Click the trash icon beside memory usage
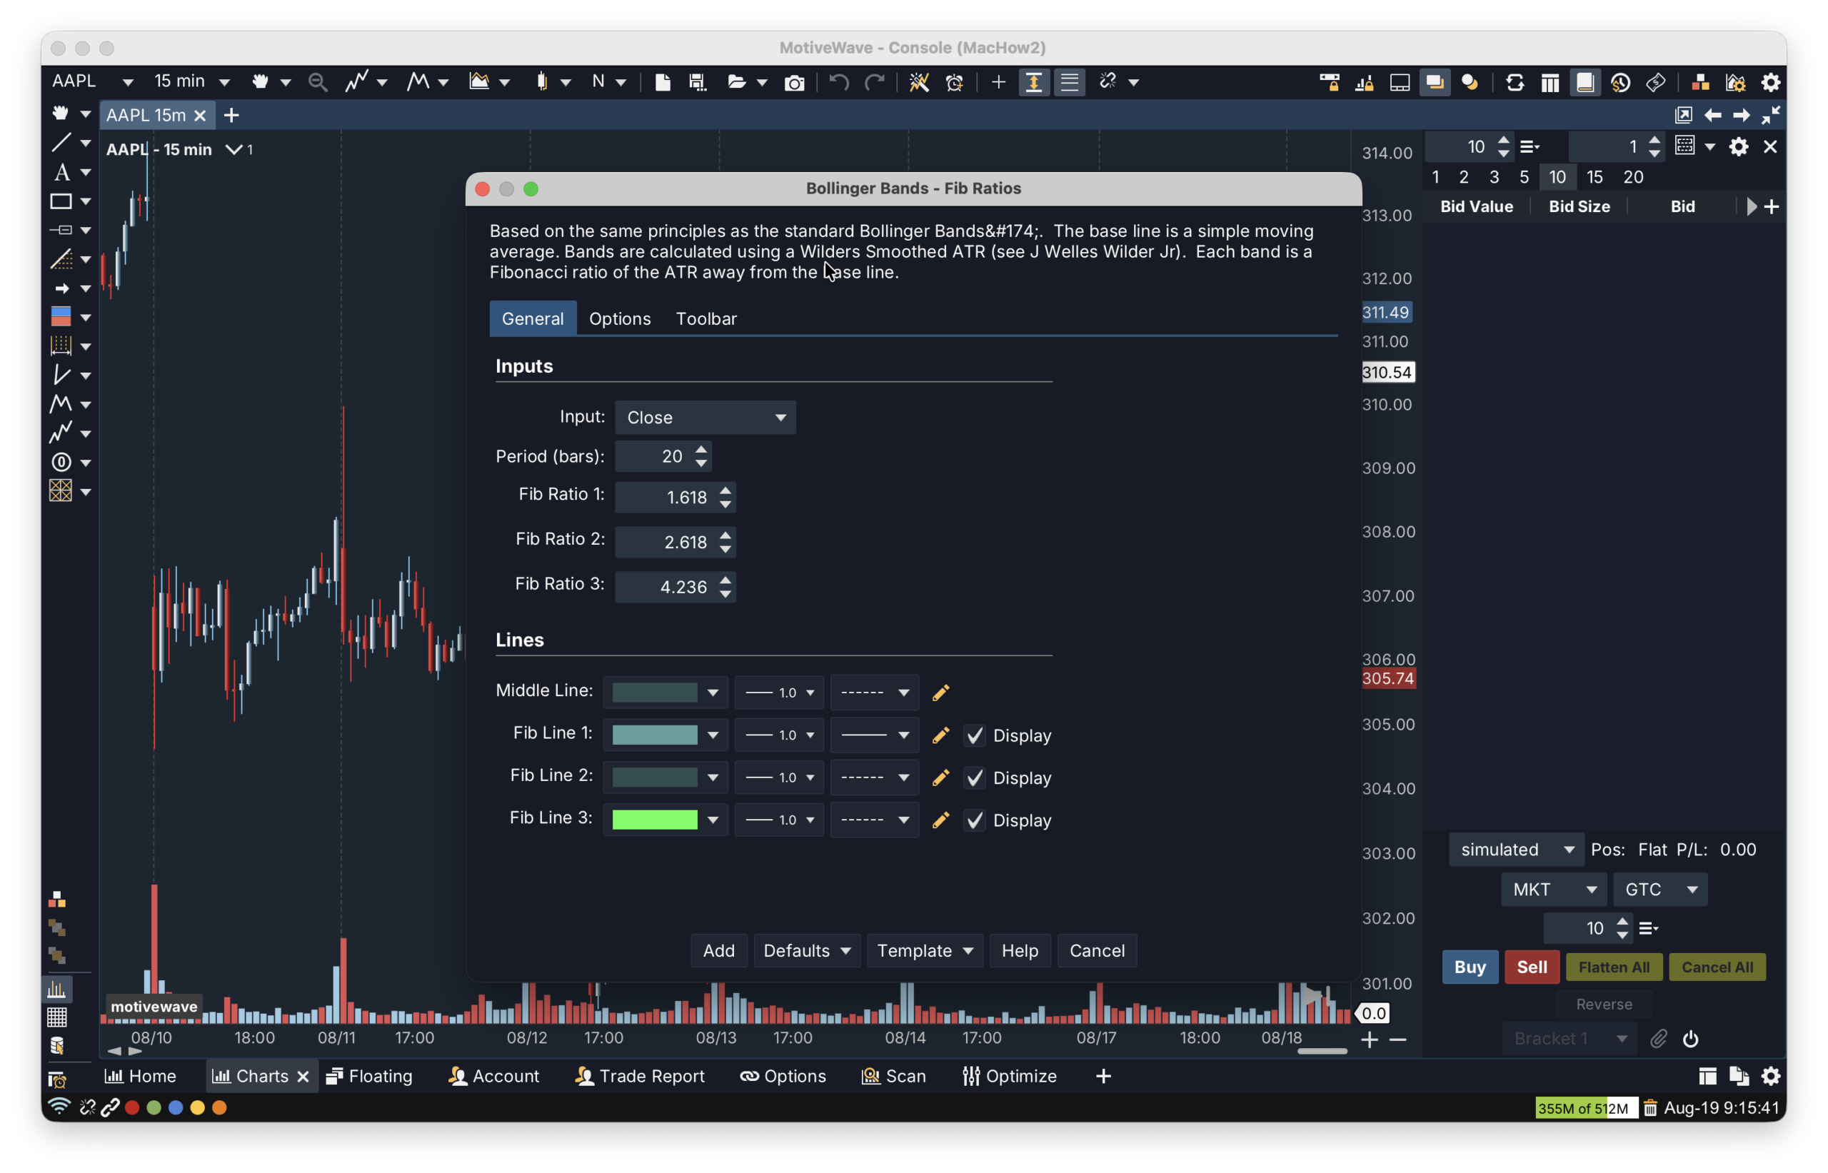1828x1173 pixels. tap(1649, 1108)
